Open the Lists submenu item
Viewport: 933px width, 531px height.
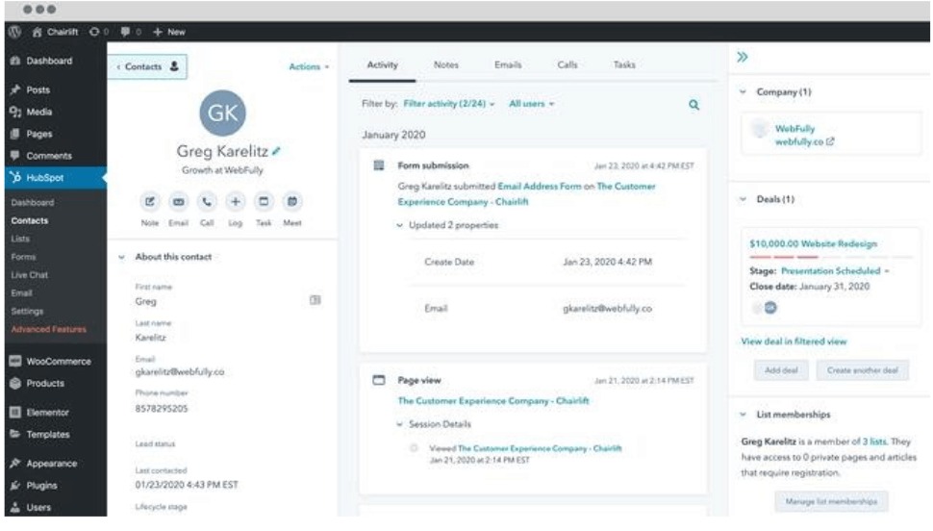tap(19, 239)
